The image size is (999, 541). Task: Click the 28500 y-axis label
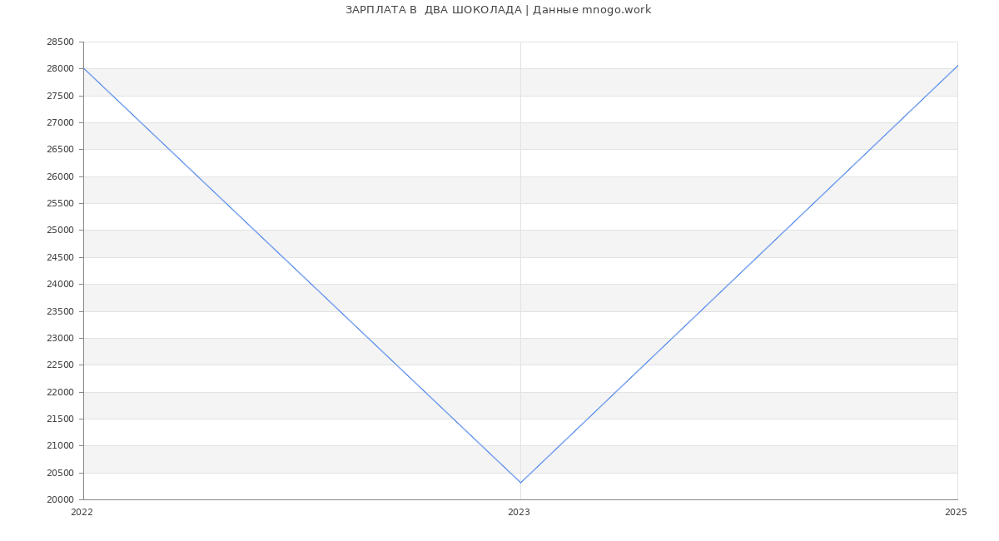click(60, 42)
